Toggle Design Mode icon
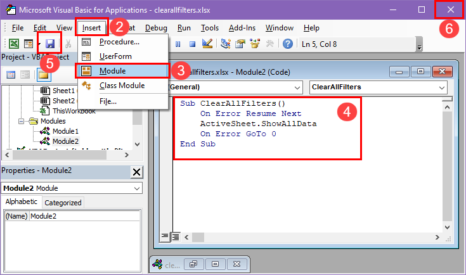 207,44
